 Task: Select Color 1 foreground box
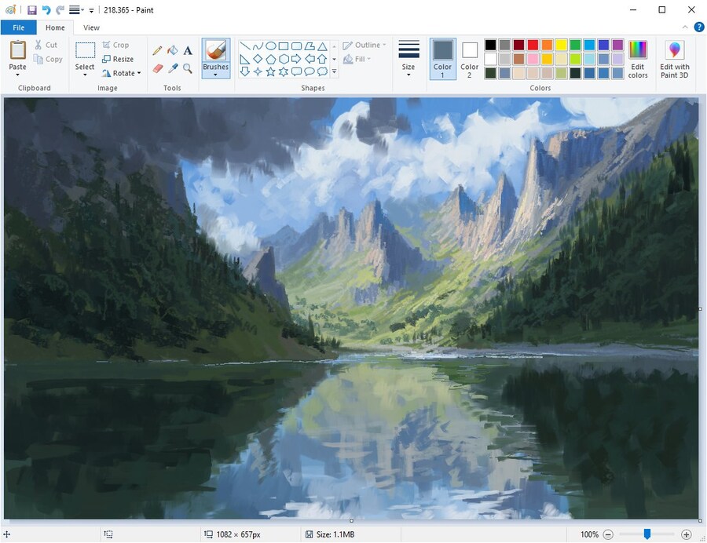(442, 59)
